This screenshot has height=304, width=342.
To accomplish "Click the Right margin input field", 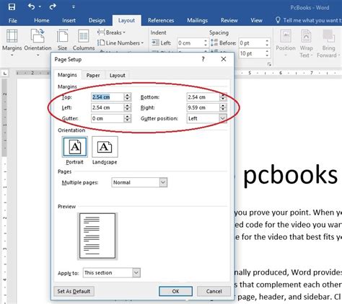I will click(203, 107).
